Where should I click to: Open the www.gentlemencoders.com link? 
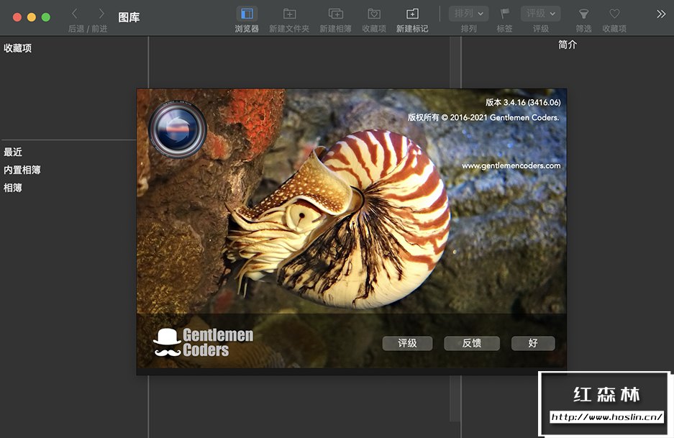511,165
